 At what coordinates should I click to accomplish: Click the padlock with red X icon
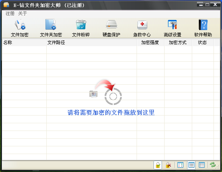coord(168,165)
